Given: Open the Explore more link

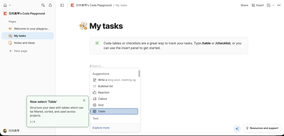Looking at the screenshot, I should (x=101, y=128).
